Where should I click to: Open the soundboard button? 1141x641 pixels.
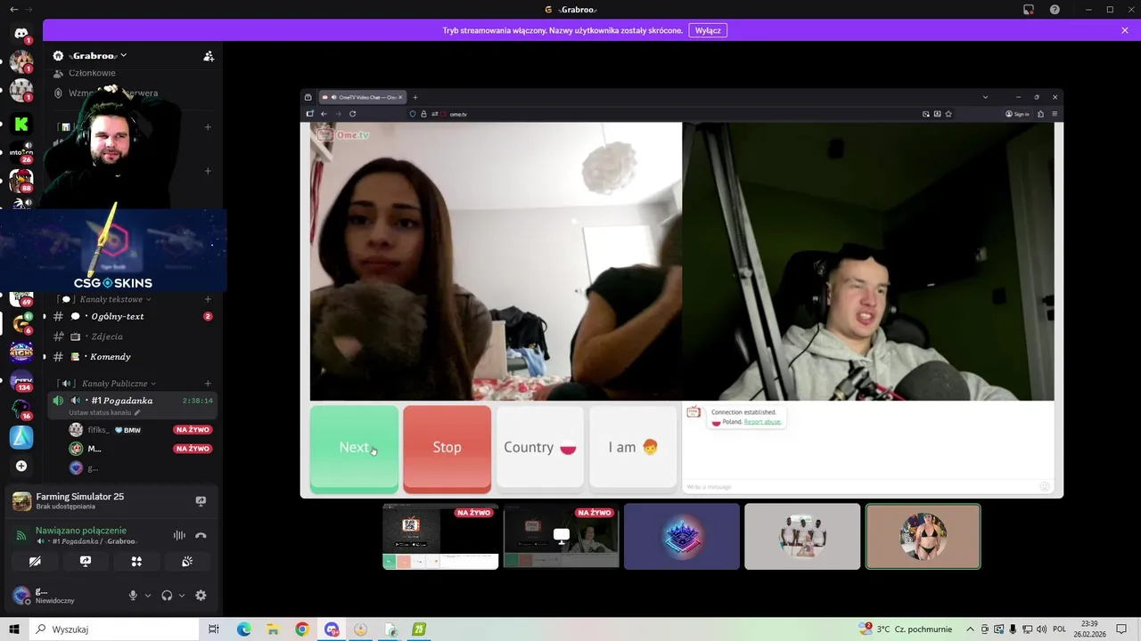[x=187, y=562]
